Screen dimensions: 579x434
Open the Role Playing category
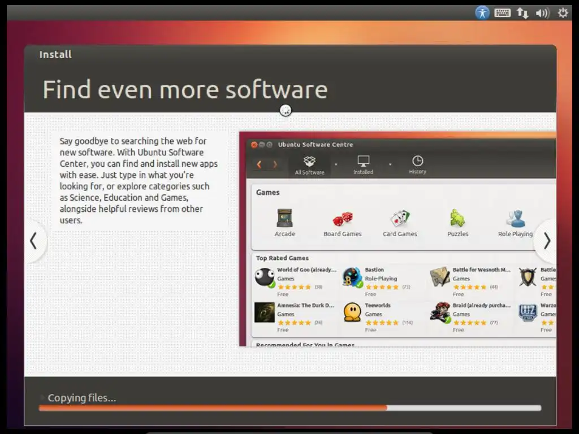click(516, 223)
